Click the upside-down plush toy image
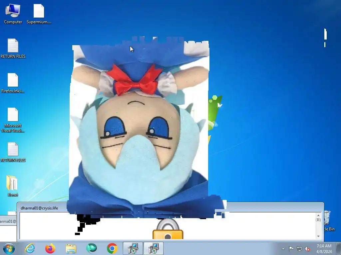 pyautogui.click(x=139, y=128)
